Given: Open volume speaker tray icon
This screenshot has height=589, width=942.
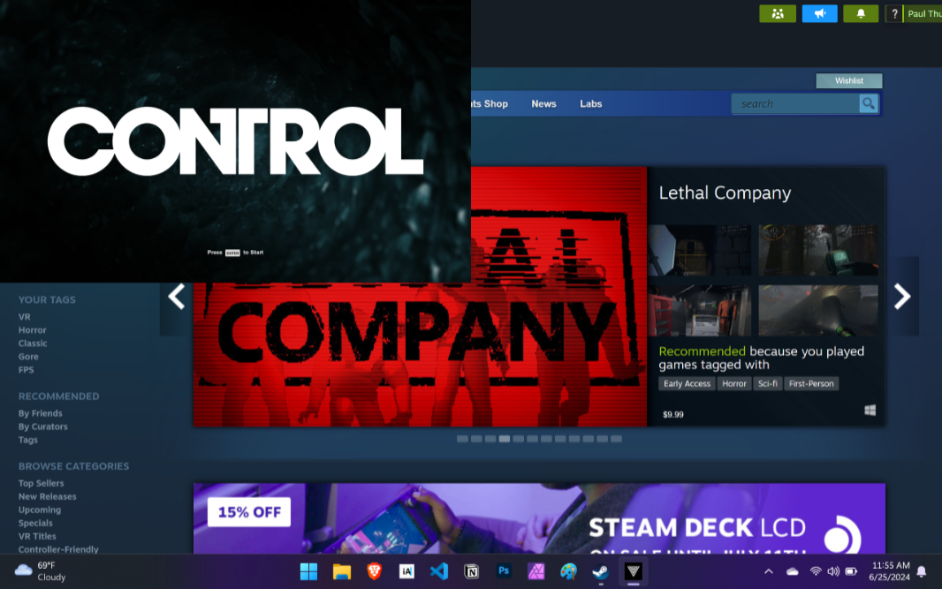Looking at the screenshot, I should (x=833, y=571).
